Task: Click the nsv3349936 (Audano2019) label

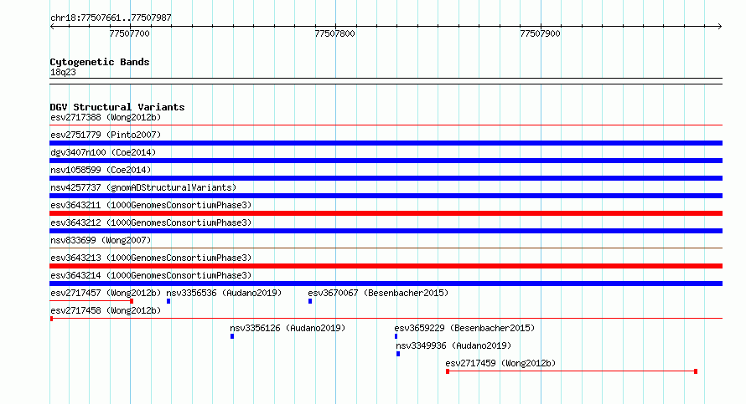Action: pyautogui.click(x=453, y=345)
